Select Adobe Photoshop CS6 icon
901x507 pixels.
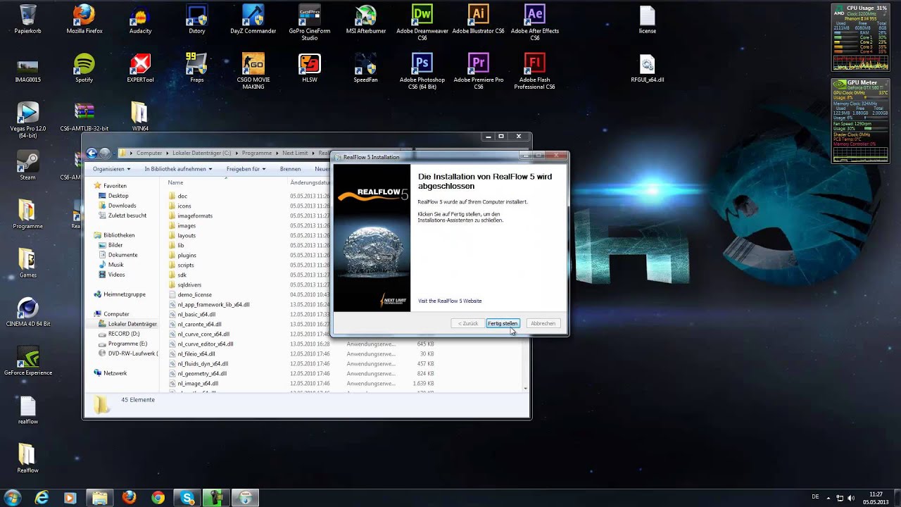422,71
